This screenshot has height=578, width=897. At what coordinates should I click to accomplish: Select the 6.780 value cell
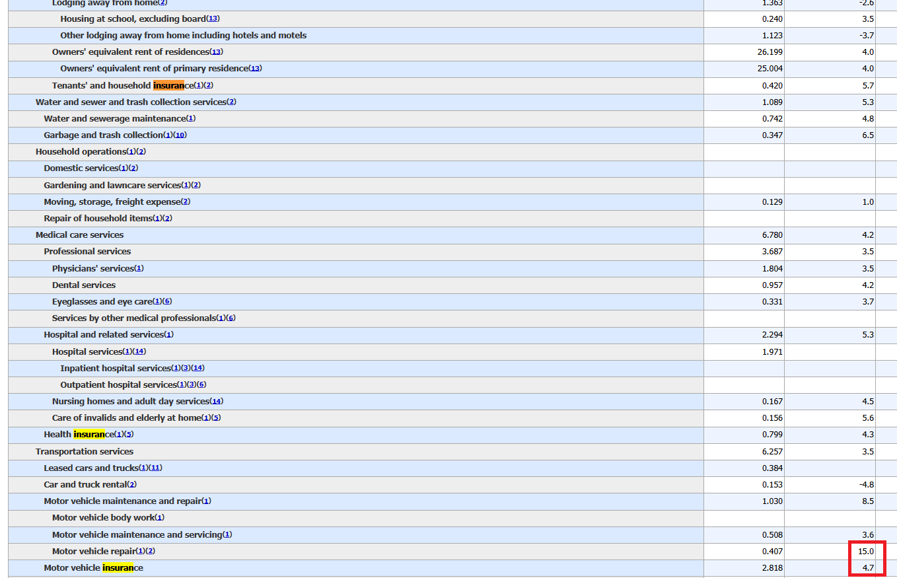click(744, 235)
